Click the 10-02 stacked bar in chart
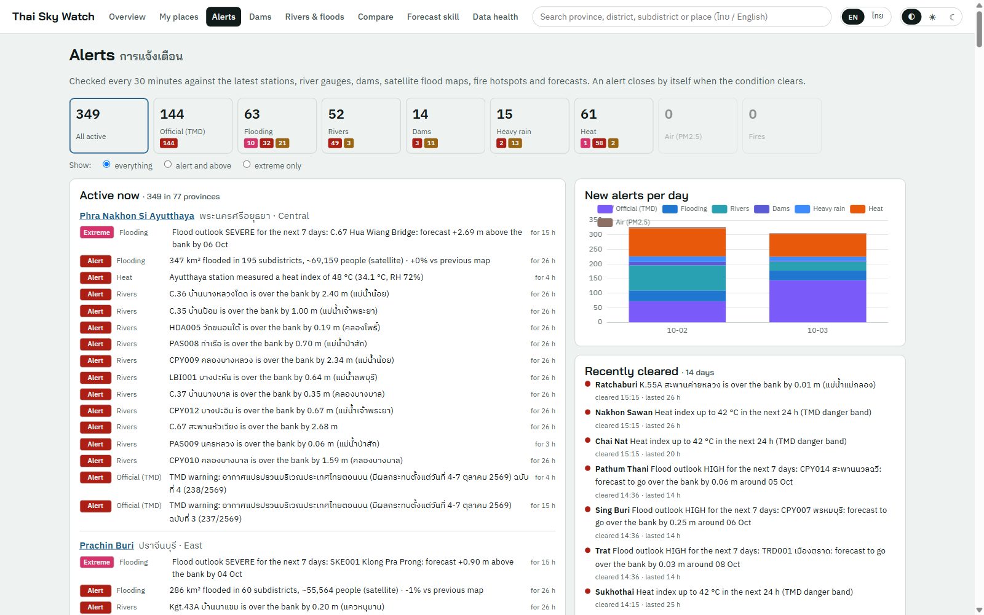Viewport: 984px width, 615px height. point(677,275)
